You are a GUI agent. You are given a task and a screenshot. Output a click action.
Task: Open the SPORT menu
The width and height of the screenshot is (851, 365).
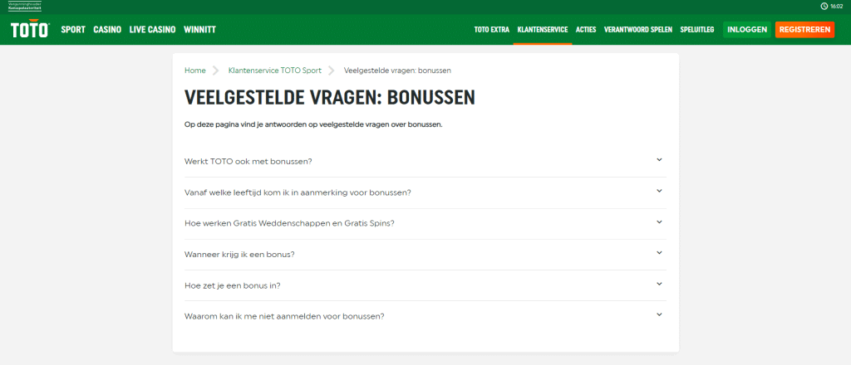click(x=73, y=30)
